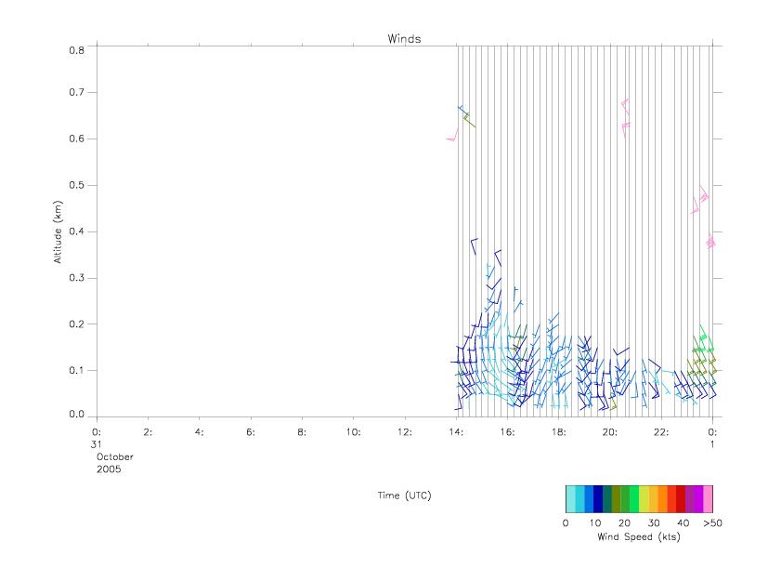Select the "12:" time tick label

pos(405,432)
